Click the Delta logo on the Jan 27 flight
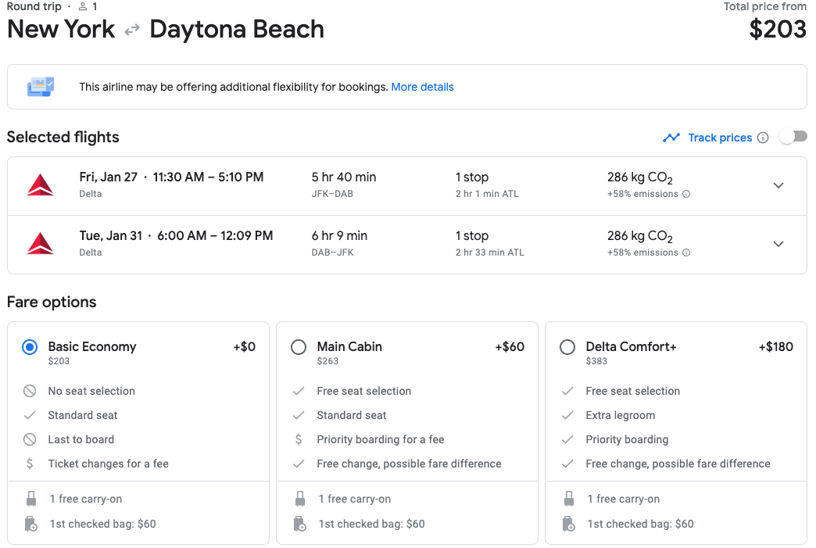816x548 pixels. click(x=40, y=185)
